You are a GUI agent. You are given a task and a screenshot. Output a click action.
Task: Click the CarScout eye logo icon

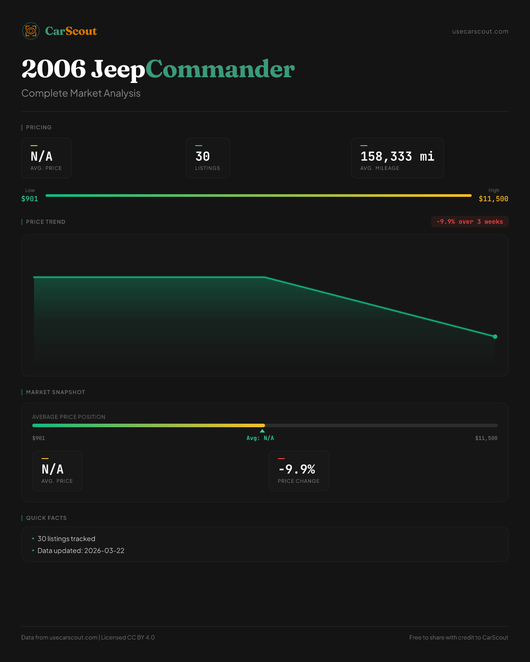pos(31,31)
